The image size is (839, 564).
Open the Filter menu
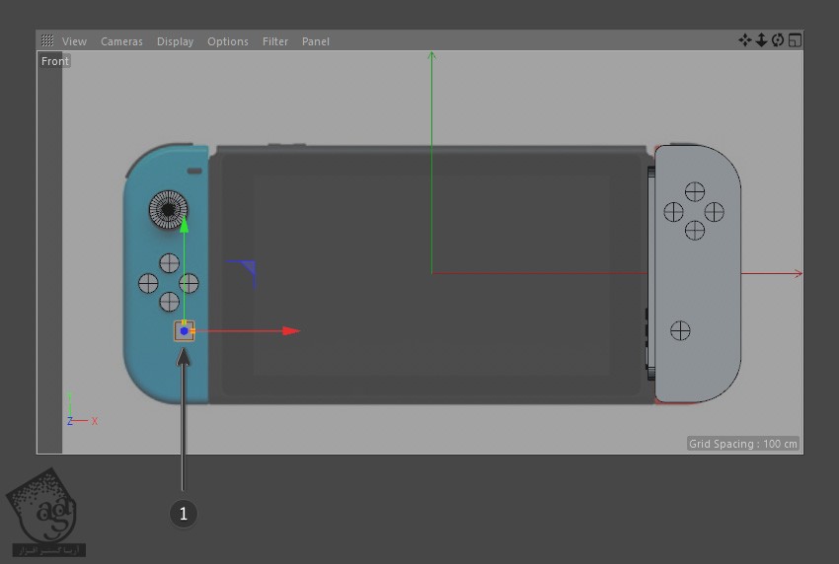(275, 41)
